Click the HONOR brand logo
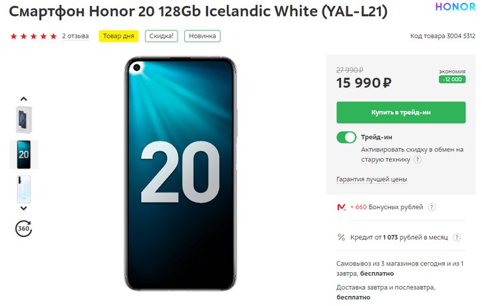Screen dimensions: 482x306 [x=455, y=7]
